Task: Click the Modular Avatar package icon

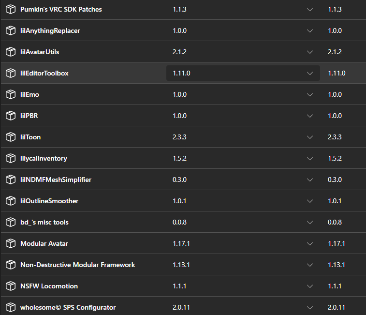Action: coord(11,243)
